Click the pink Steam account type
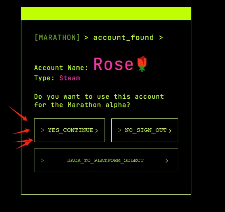The height and width of the screenshot is (212, 225). 70,78
